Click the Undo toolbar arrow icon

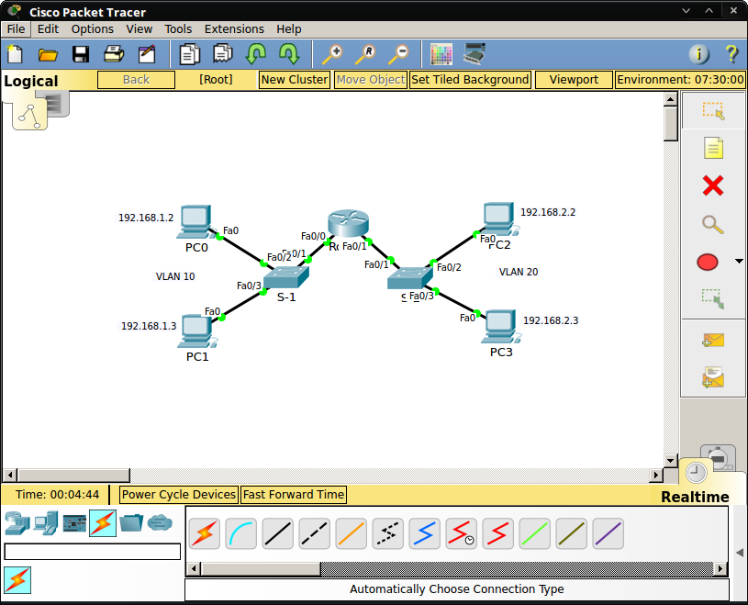pyautogui.click(x=255, y=53)
